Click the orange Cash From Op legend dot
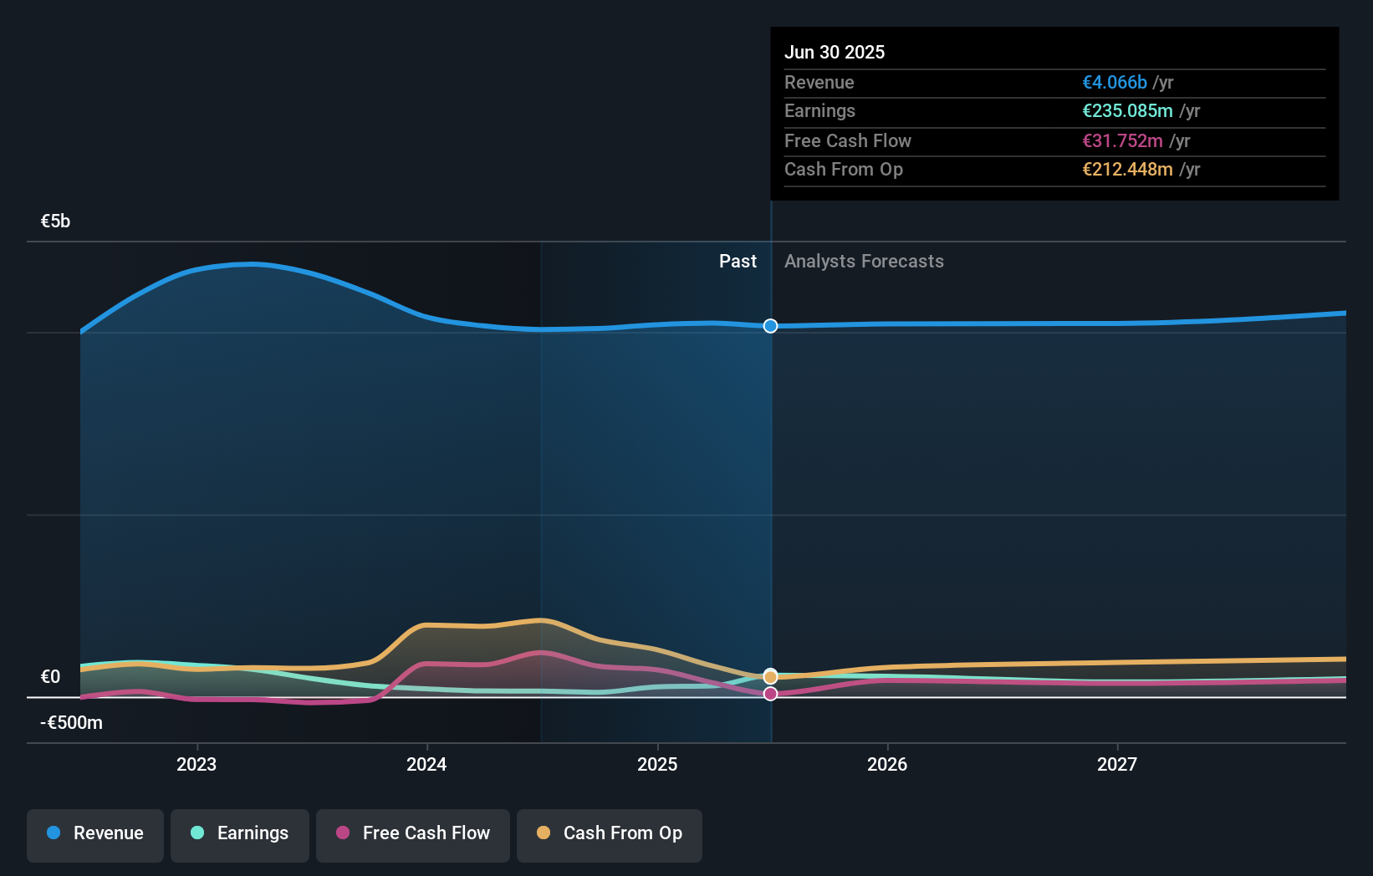Screen dimensions: 1373x876 544,833
